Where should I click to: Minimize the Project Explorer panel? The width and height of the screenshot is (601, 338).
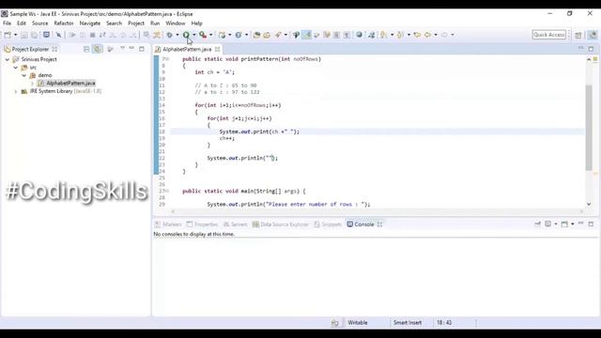click(131, 48)
